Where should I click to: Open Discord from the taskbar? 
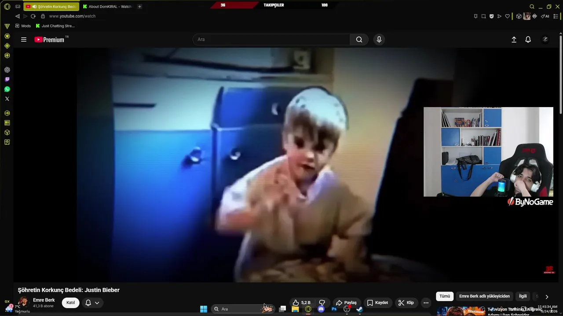tap(321, 309)
